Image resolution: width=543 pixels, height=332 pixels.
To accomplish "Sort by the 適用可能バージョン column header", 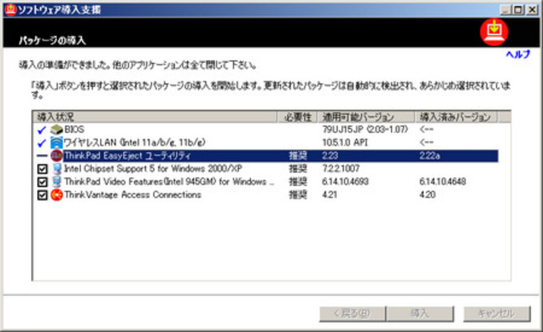I will [366, 117].
